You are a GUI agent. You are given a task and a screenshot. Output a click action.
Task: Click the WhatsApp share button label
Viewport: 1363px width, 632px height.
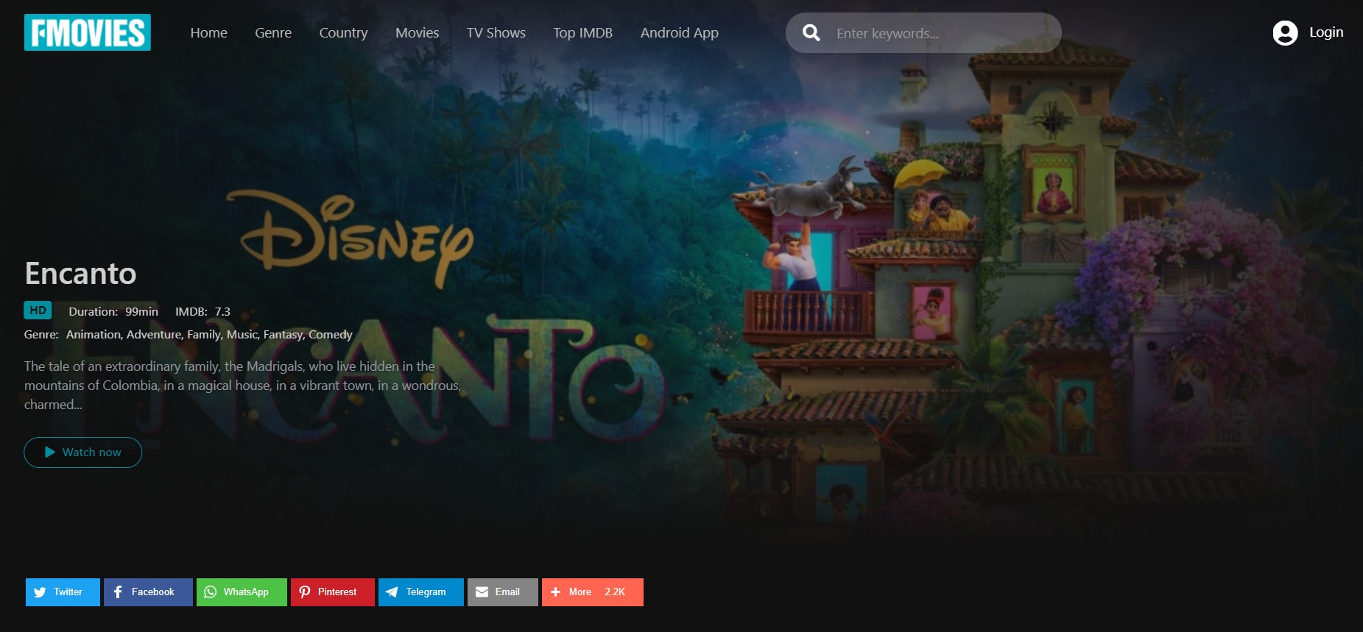click(x=246, y=592)
